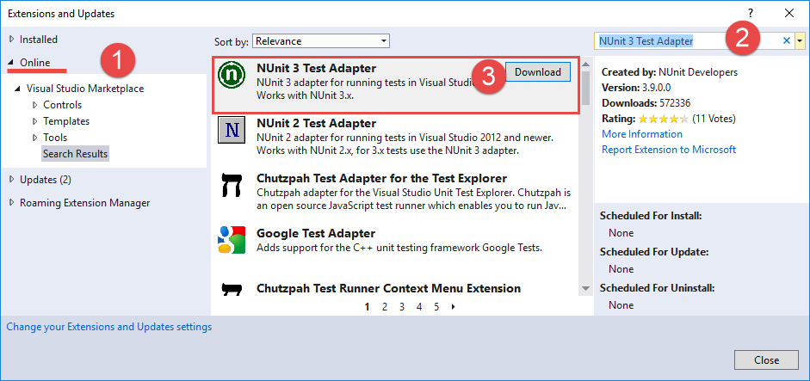The width and height of the screenshot is (810, 381).
Task: Click the Chutzpah Test Runner extension icon
Action: pos(232,290)
